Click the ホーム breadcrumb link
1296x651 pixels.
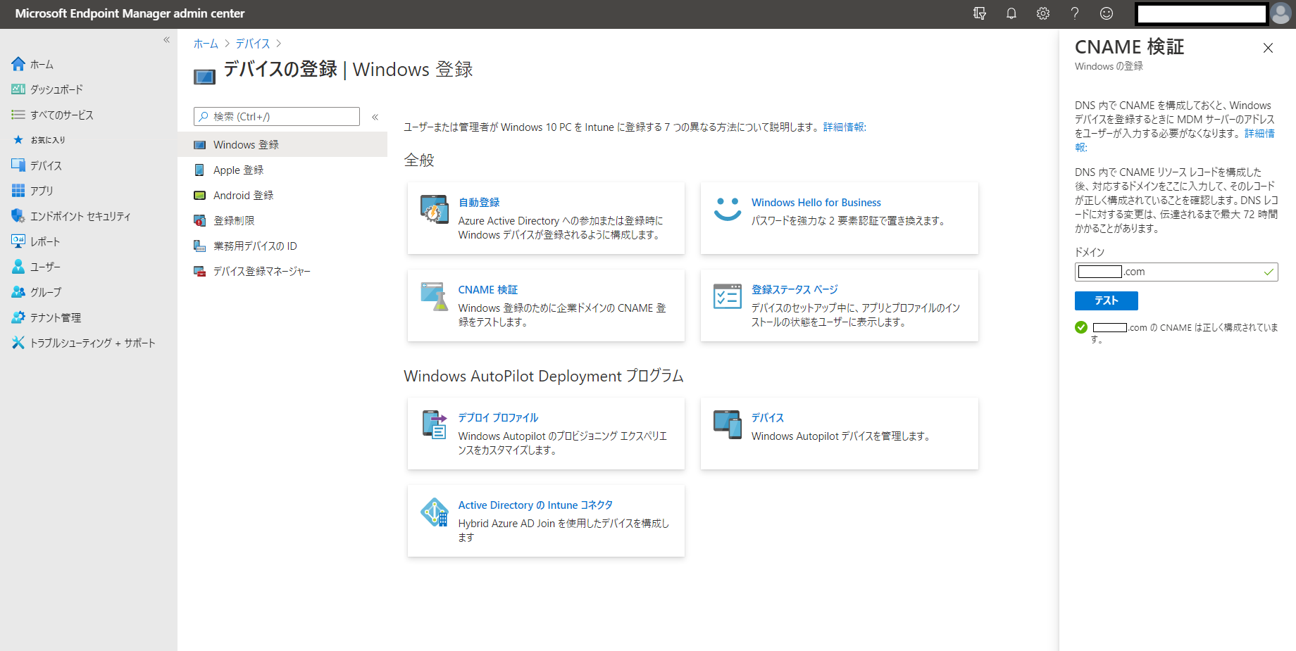[x=206, y=44]
